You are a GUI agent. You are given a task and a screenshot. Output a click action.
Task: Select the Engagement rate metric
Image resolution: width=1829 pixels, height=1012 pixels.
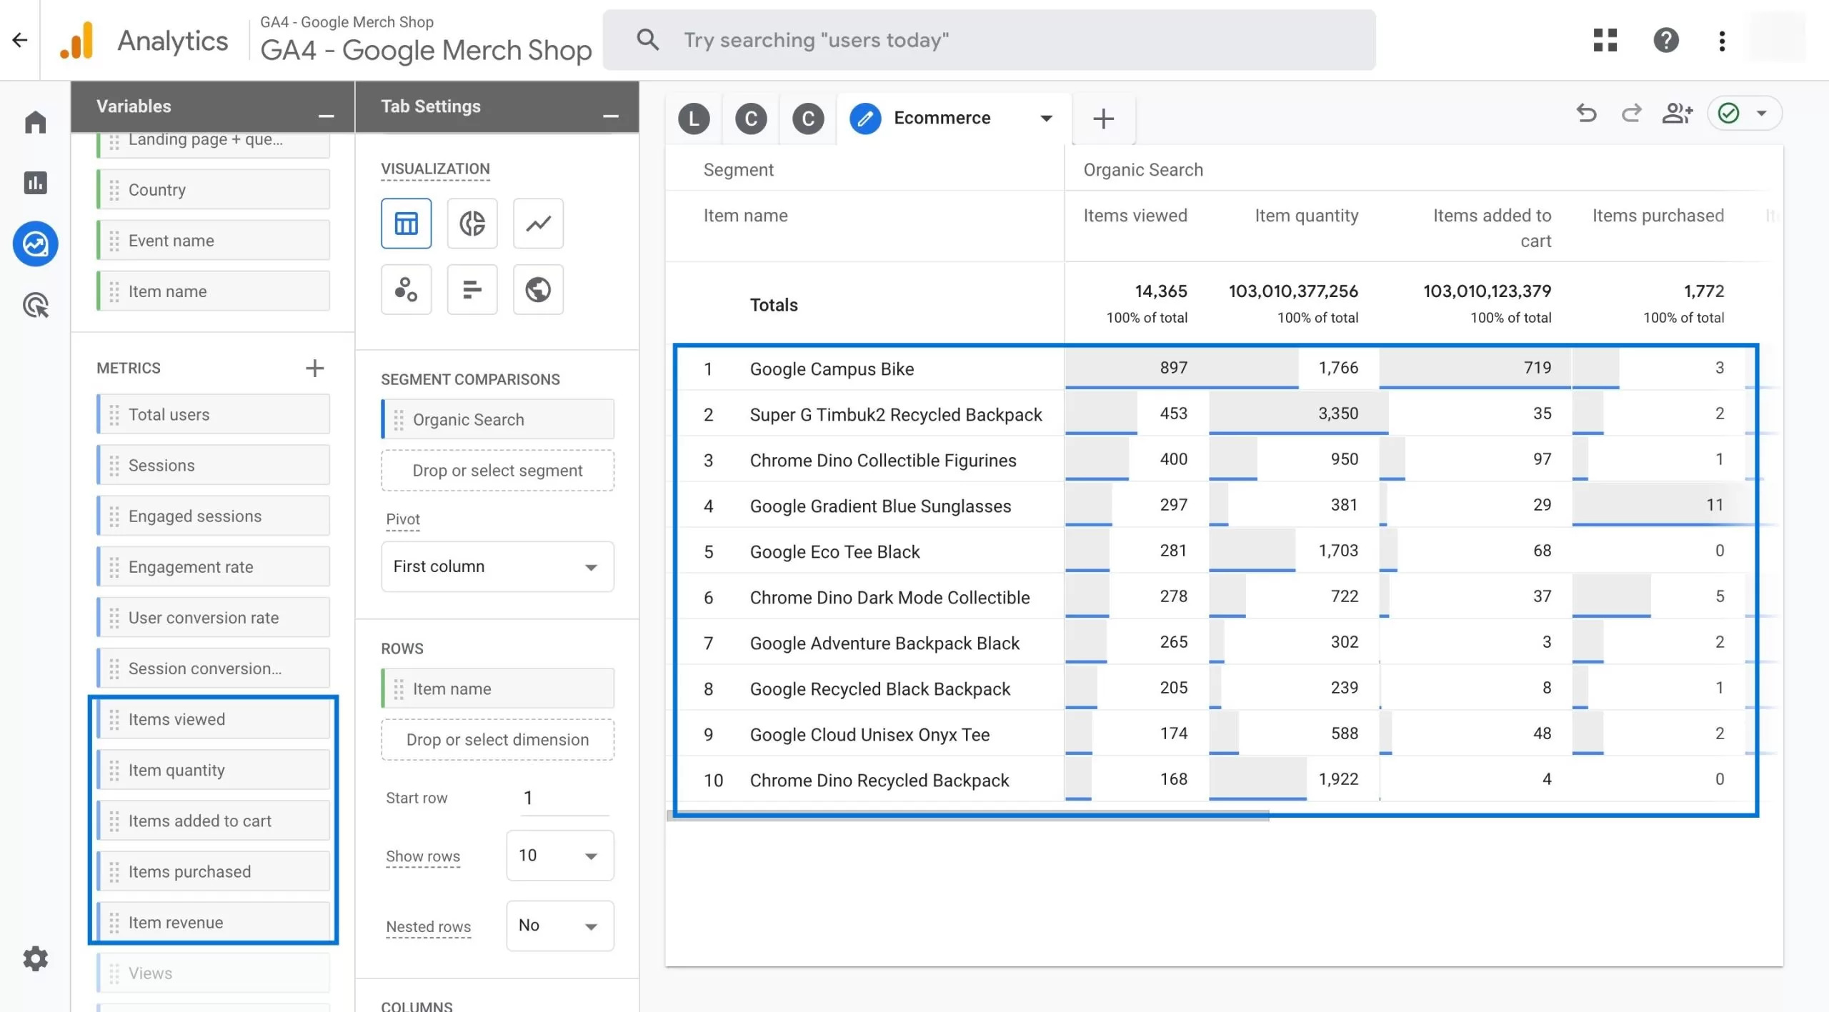point(213,566)
